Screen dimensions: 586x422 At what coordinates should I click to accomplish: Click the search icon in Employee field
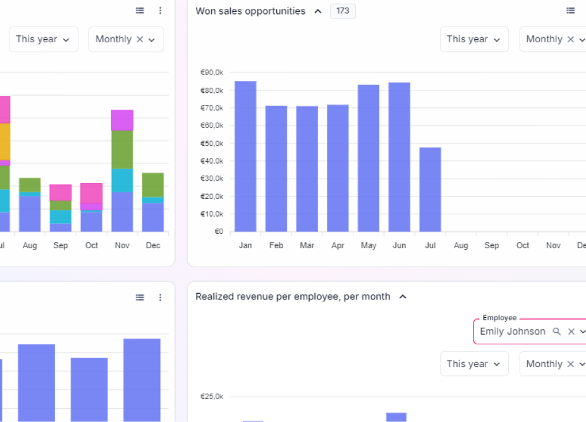pyautogui.click(x=557, y=332)
